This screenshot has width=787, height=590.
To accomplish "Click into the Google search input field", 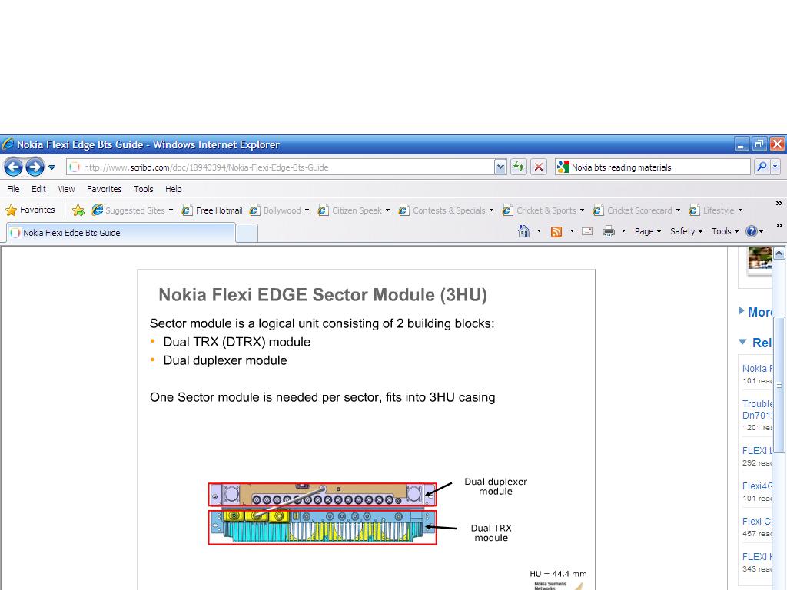I will (x=657, y=167).
